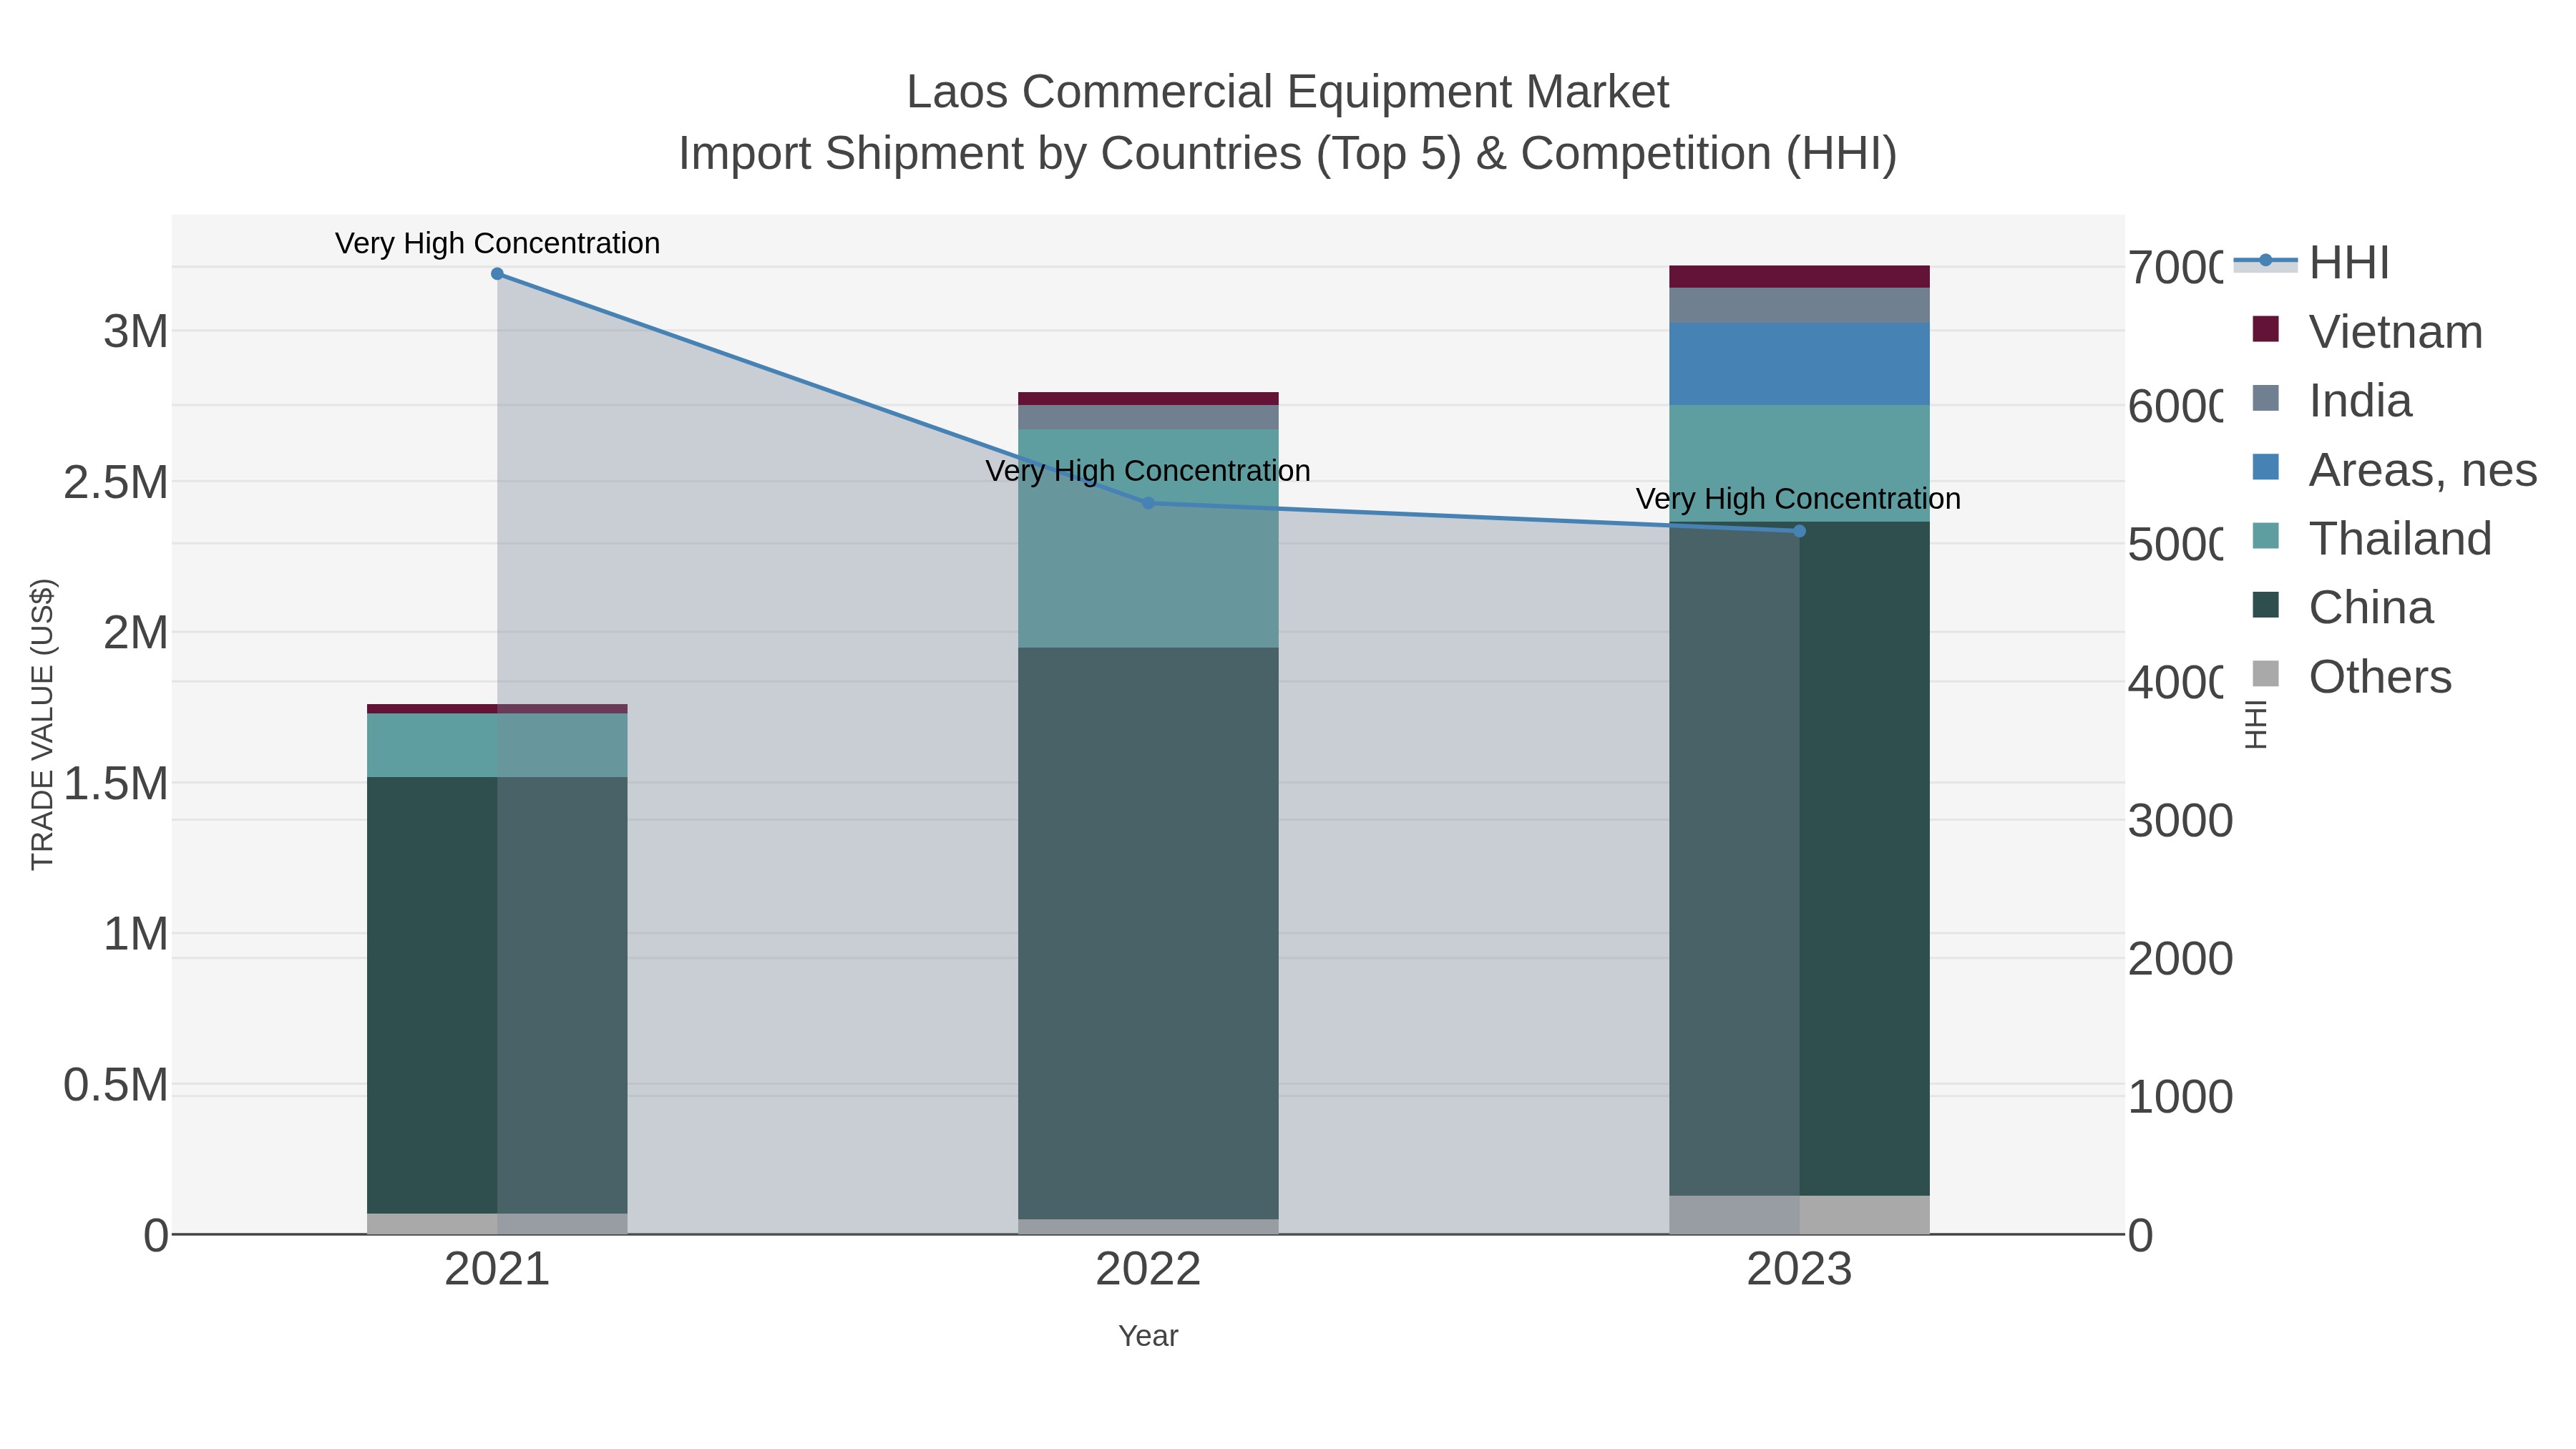Click the 1.5M y-axis tick label
Image resolution: width=2576 pixels, height=1449 pixels.
point(116,783)
